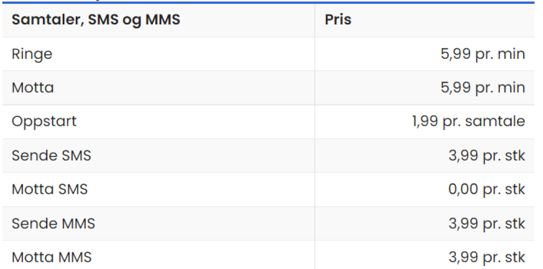The image size is (543, 269).
Task: Select the 'Motta SMS' row label
Action: pos(49,189)
